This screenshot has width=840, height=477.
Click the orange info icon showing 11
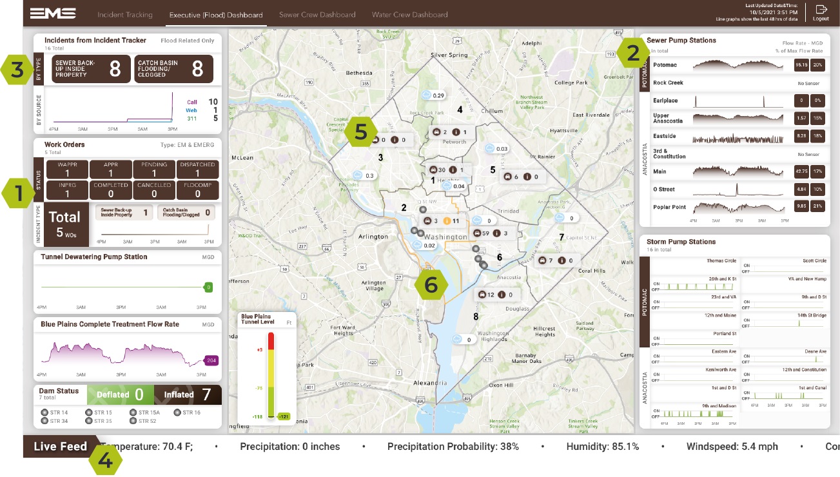[446, 221]
